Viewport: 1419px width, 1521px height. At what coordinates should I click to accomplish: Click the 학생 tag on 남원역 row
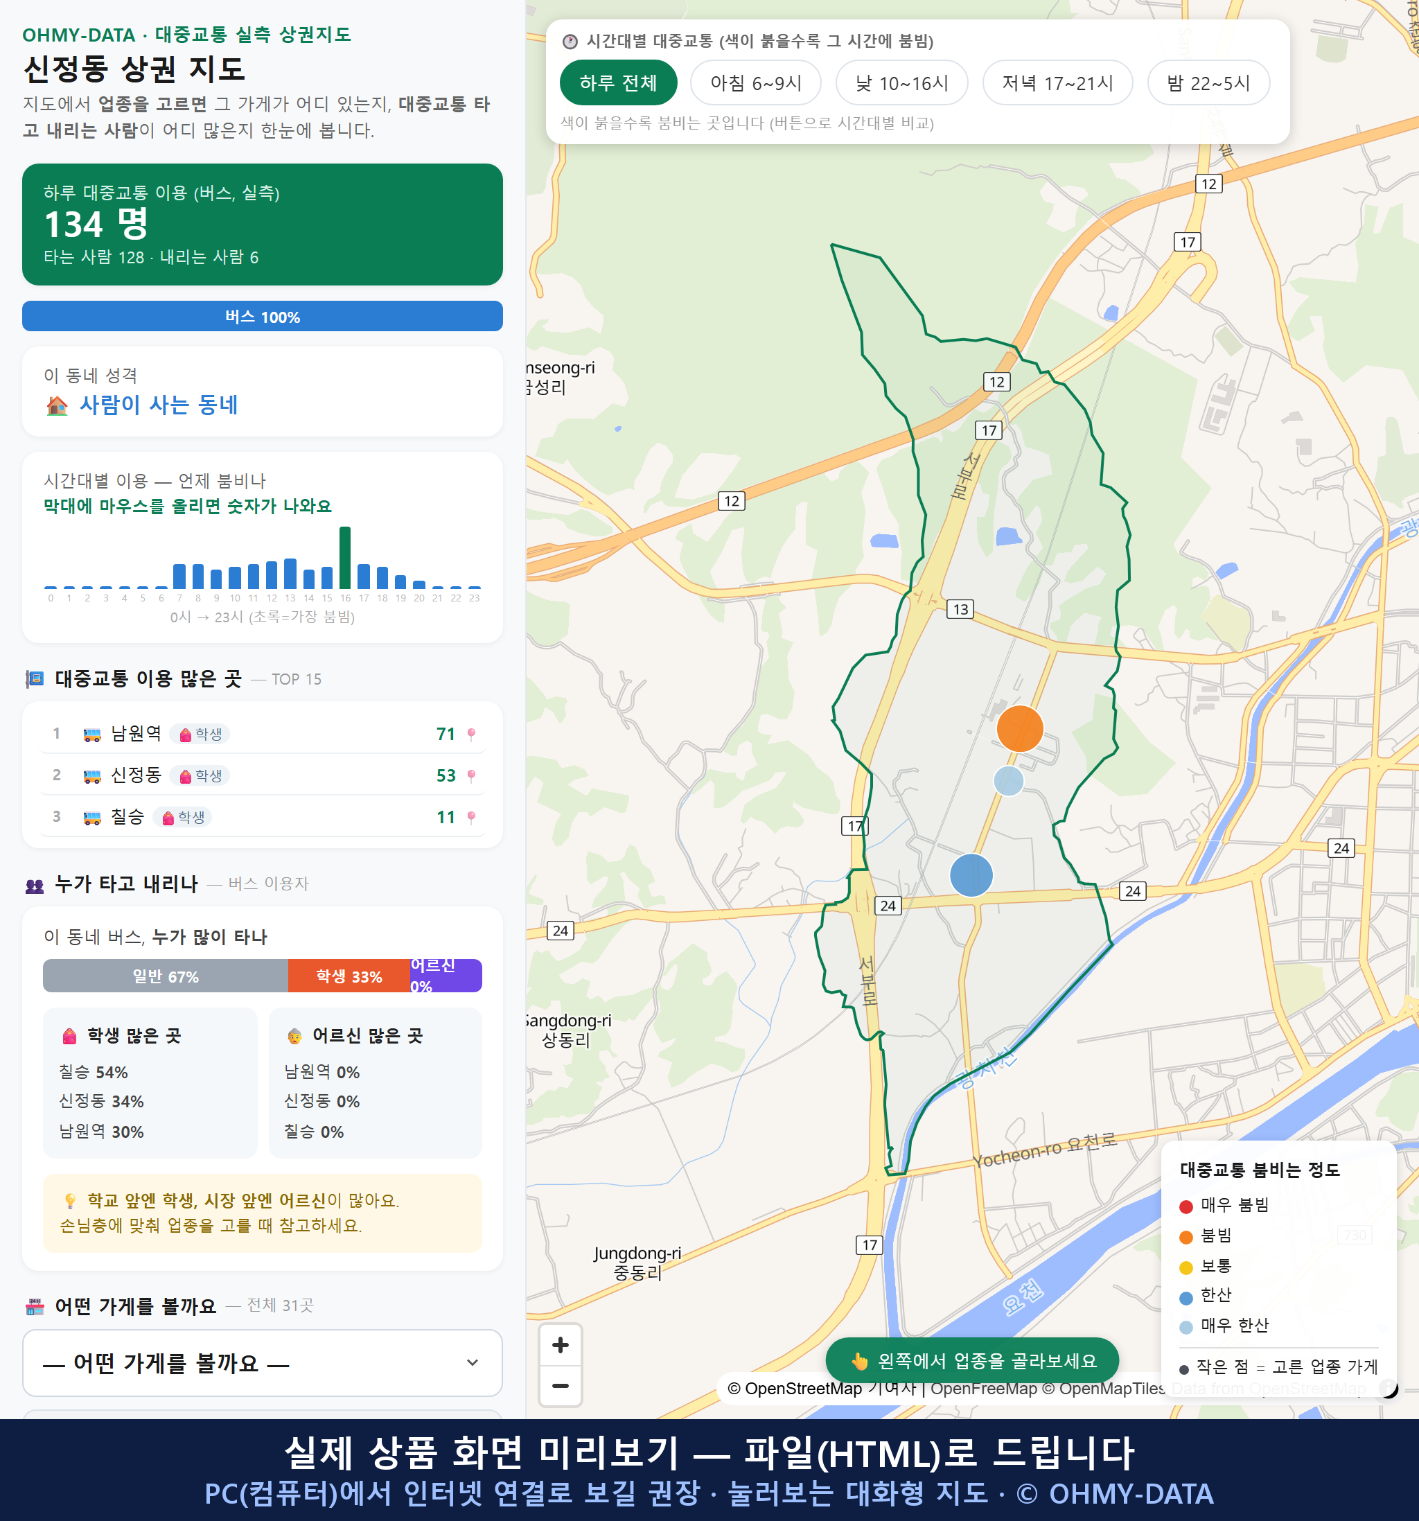tap(200, 735)
